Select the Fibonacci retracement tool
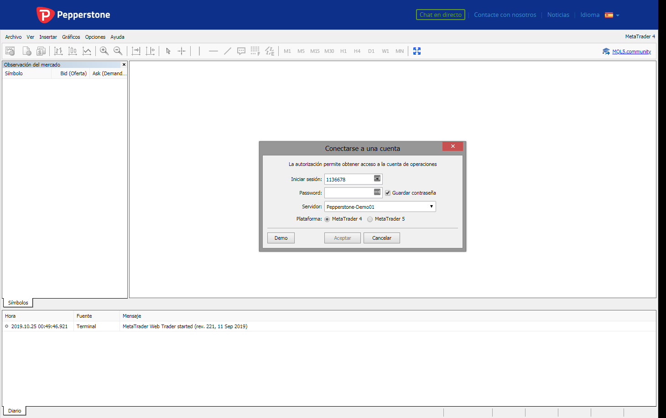Screen dimensions: 666x418 [x=255, y=51]
